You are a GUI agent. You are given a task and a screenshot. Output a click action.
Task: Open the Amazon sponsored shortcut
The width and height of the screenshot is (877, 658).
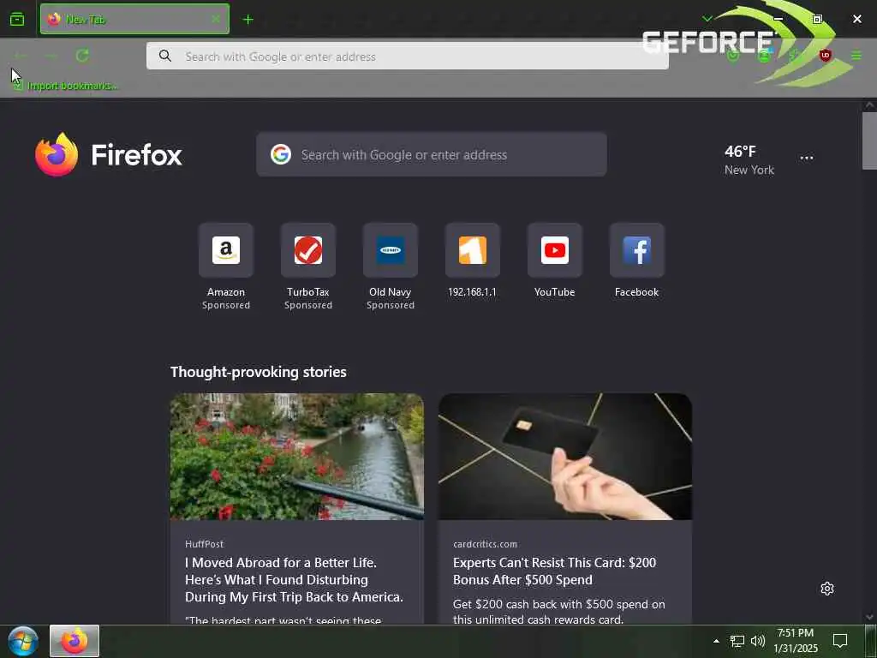226,266
